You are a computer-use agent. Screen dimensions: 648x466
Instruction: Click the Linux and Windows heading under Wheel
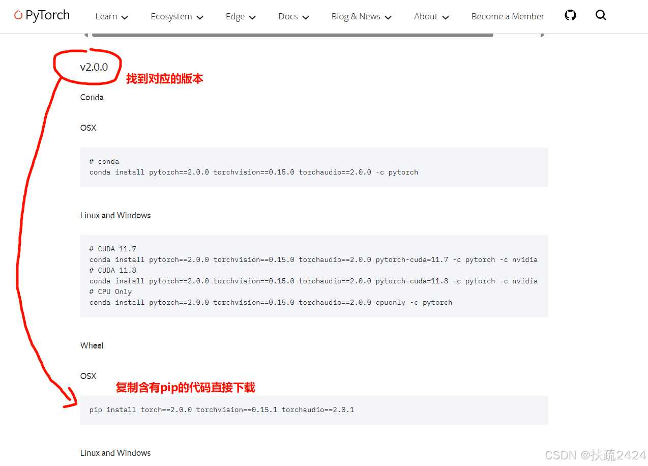click(x=115, y=453)
